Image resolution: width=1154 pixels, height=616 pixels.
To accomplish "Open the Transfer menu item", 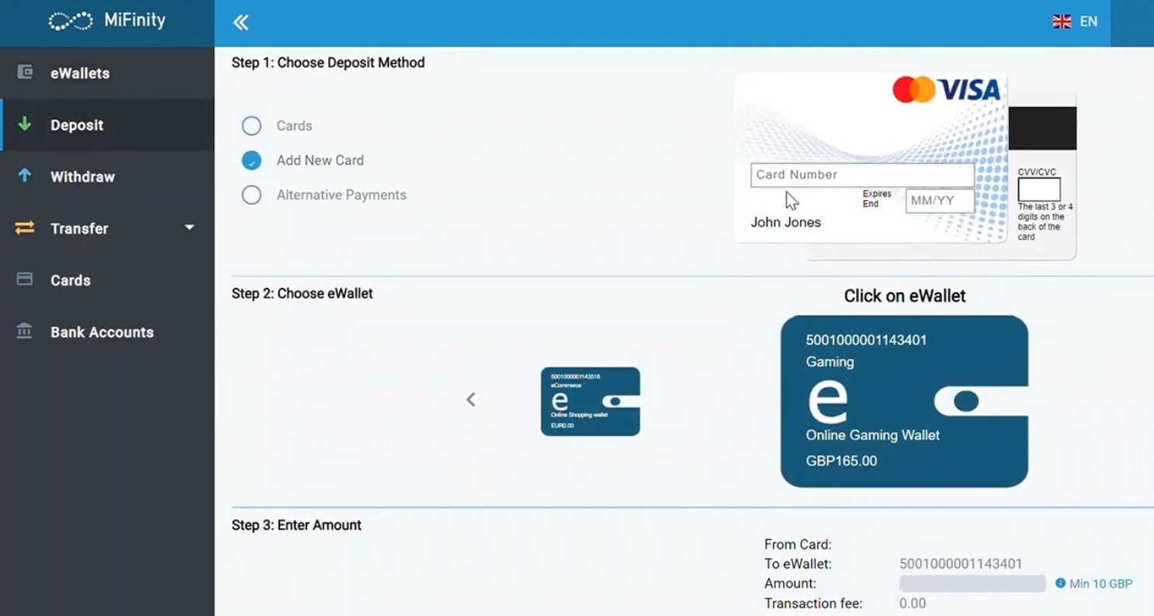I will [107, 228].
